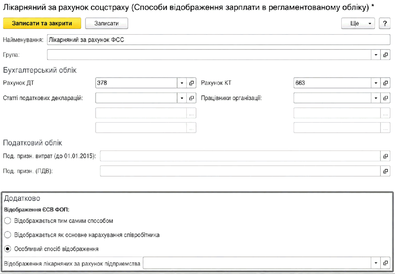The width and height of the screenshot is (395, 274).
Task: Click Відображення лікарняних за рахунок підприємства field
Action: pos(257,263)
